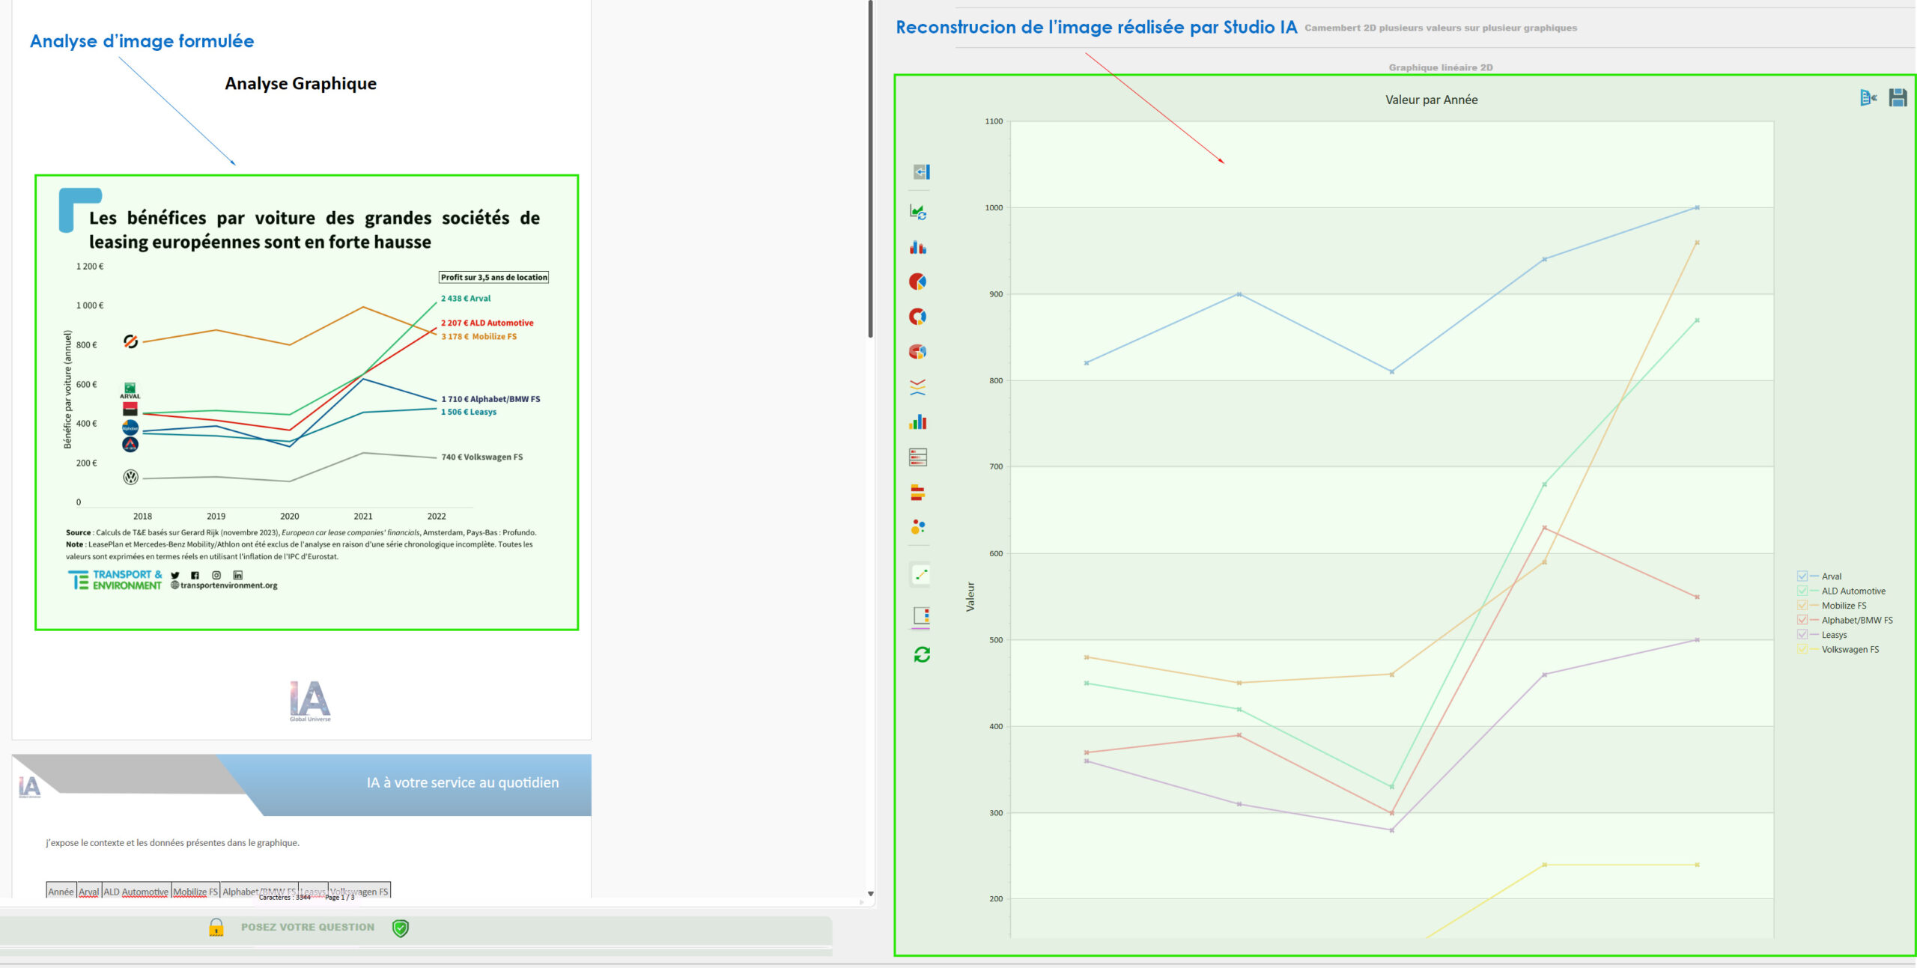Click the 'ALD Automotive' table header cell
The height and width of the screenshot is (968, 1917).
[x=136, y=891]
